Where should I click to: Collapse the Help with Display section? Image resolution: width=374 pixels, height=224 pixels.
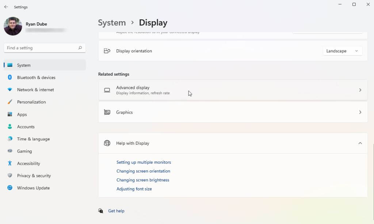point(360,143)
